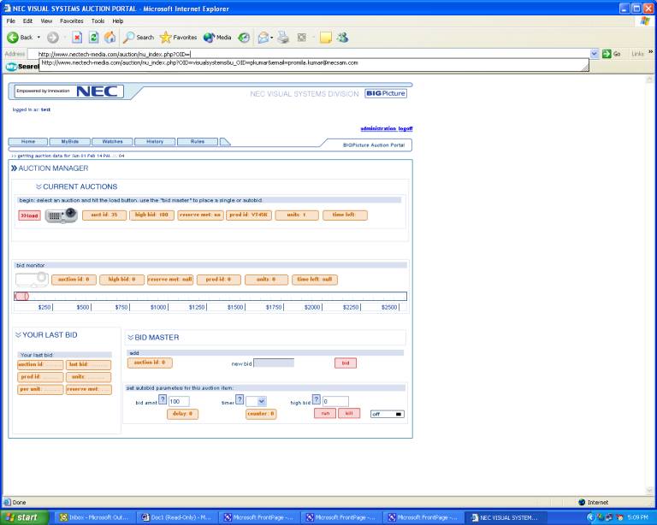Switch to Inbox Microsoft Outlook taskbar item

click(95, 517)
